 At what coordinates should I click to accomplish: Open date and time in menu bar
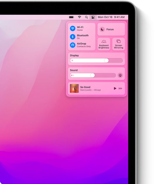(111, 17)
